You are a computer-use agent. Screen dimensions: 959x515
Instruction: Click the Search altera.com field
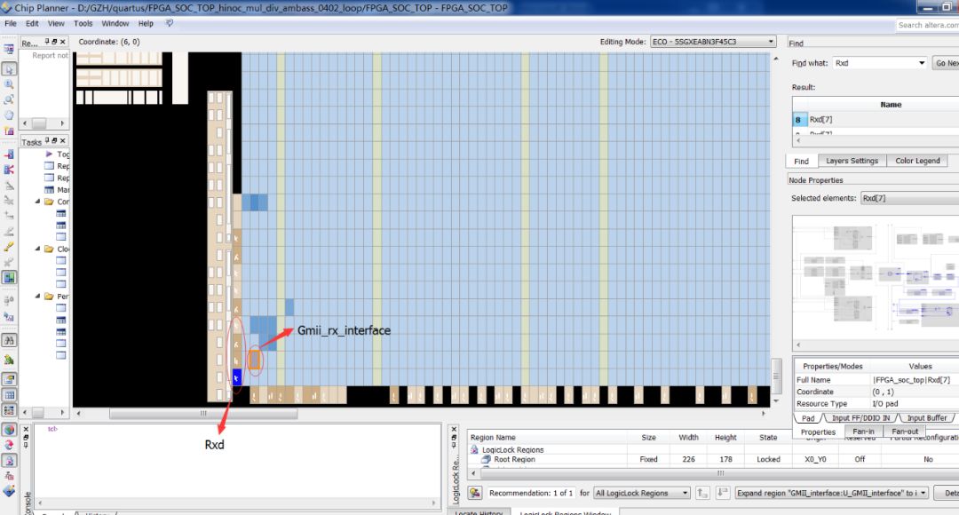click(x=927, y=25)
